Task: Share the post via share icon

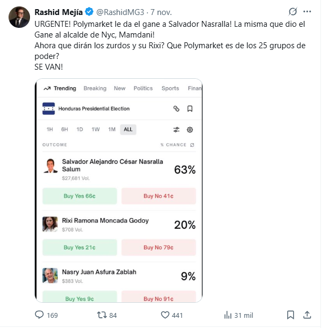Action: pyautogui.click(x=308, y=315)
